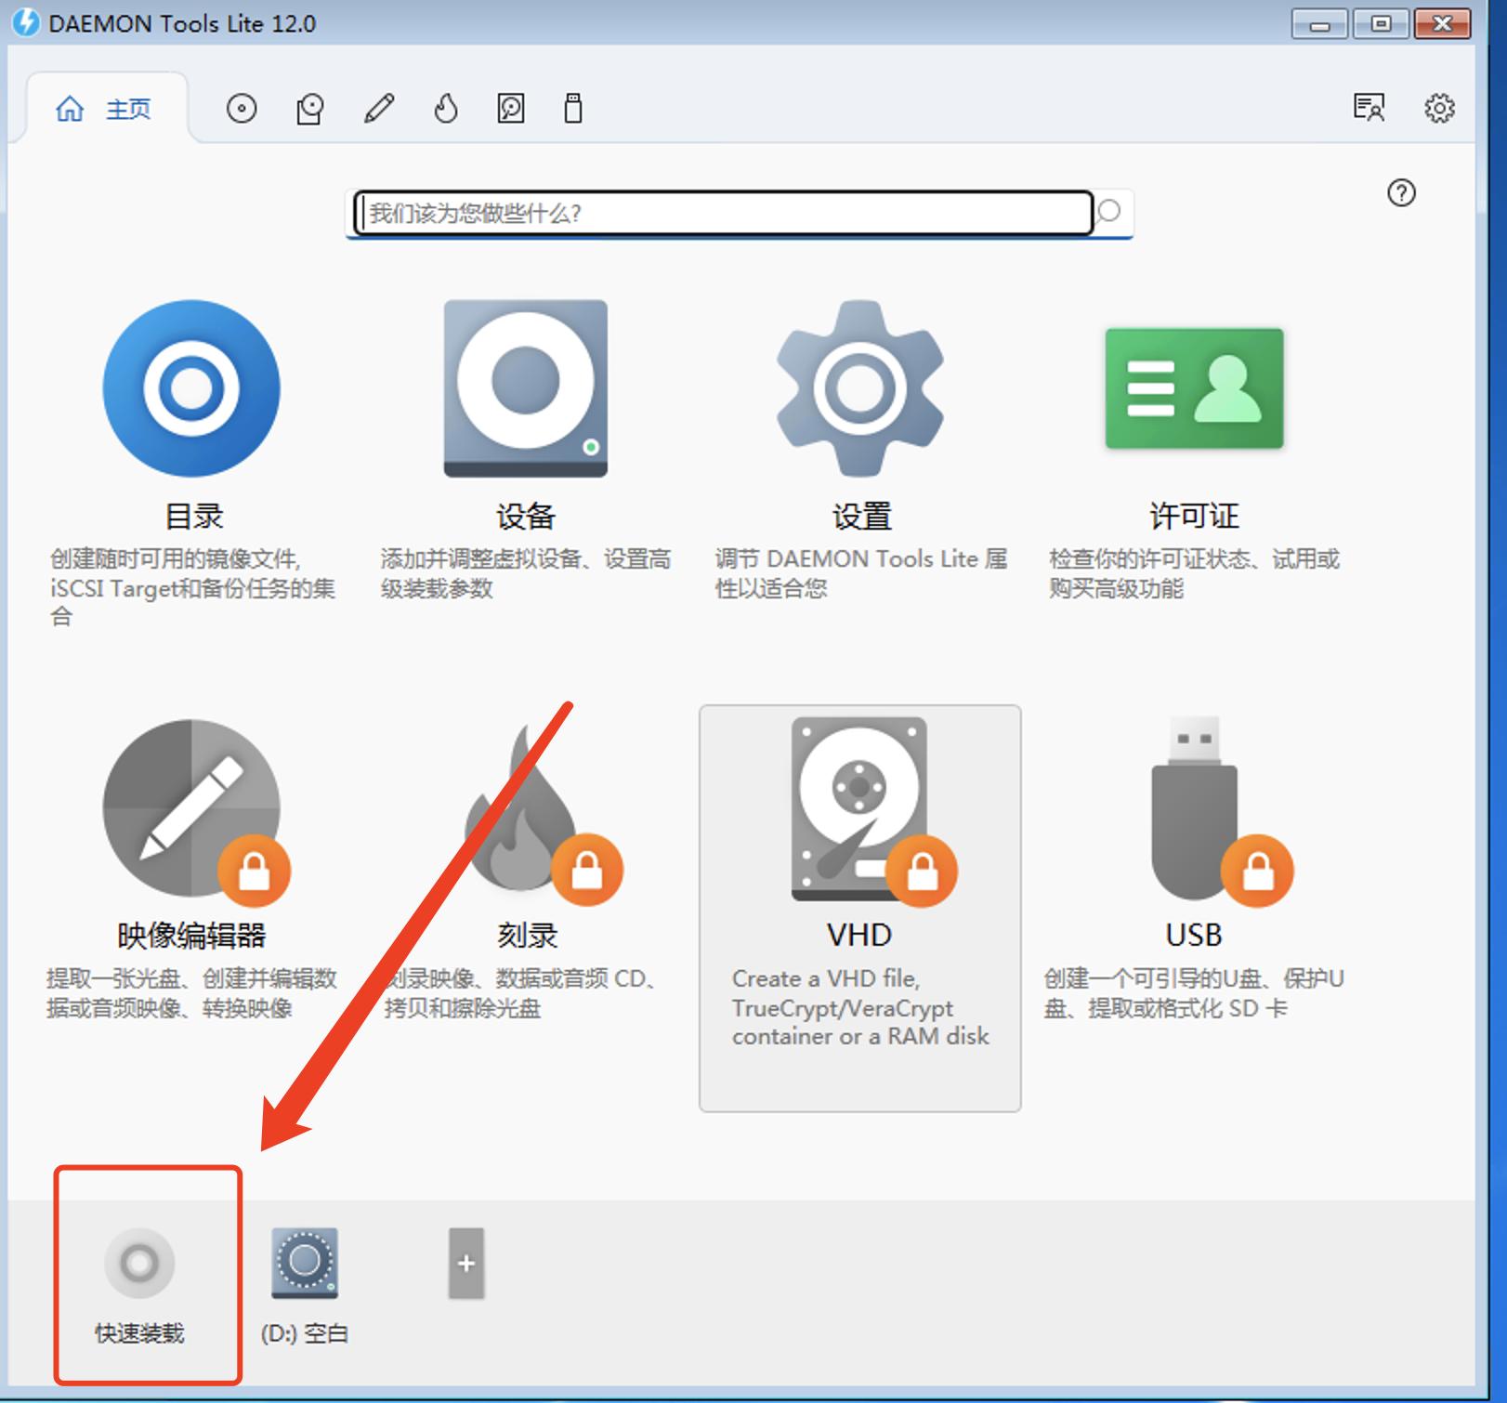This screenshot has width=1507, height=1403.
Task: Click the help question mark icon
Action: pyautogui.click(x=1401, y=193)
